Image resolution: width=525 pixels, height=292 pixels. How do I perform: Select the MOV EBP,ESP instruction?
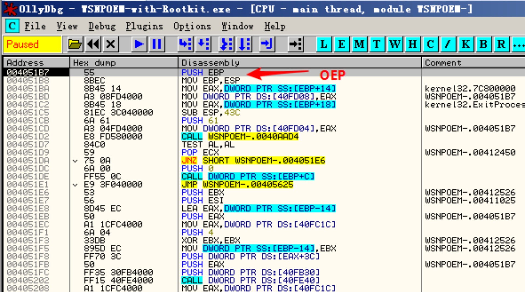[x=211, y=80]
